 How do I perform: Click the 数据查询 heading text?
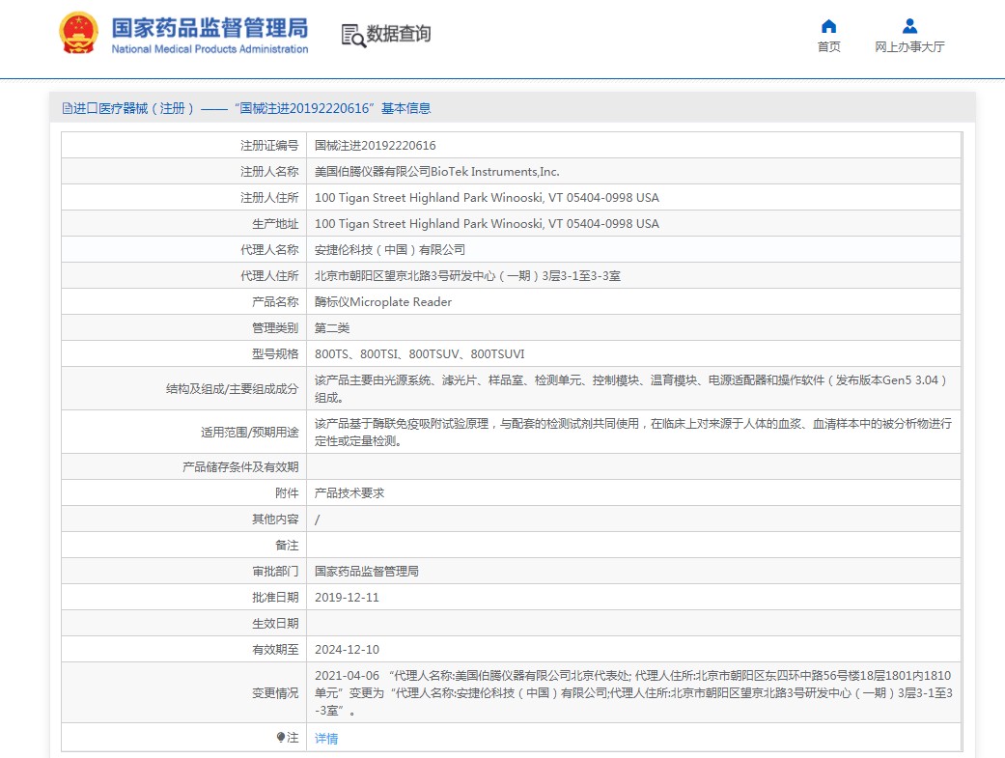pos(399,34)
